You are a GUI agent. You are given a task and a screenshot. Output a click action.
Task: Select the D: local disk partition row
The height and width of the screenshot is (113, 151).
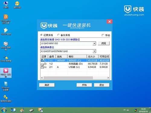pos(75,64)
